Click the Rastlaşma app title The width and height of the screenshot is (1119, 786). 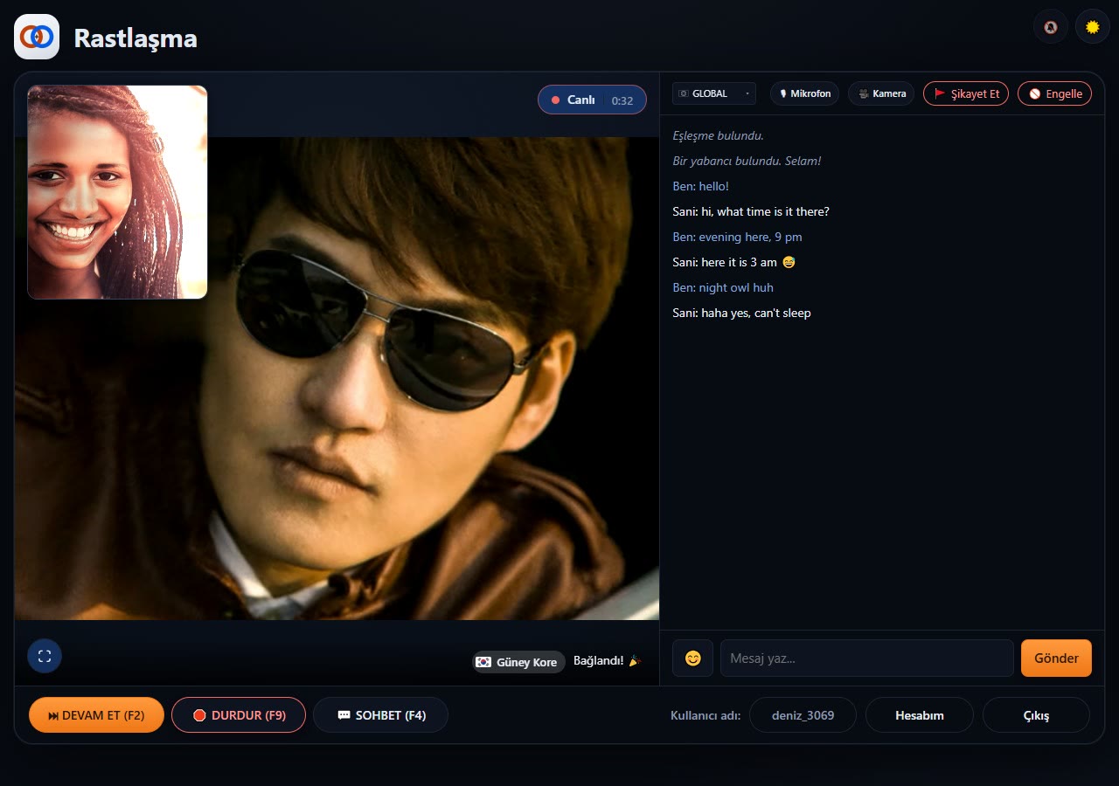click(136, 38)
